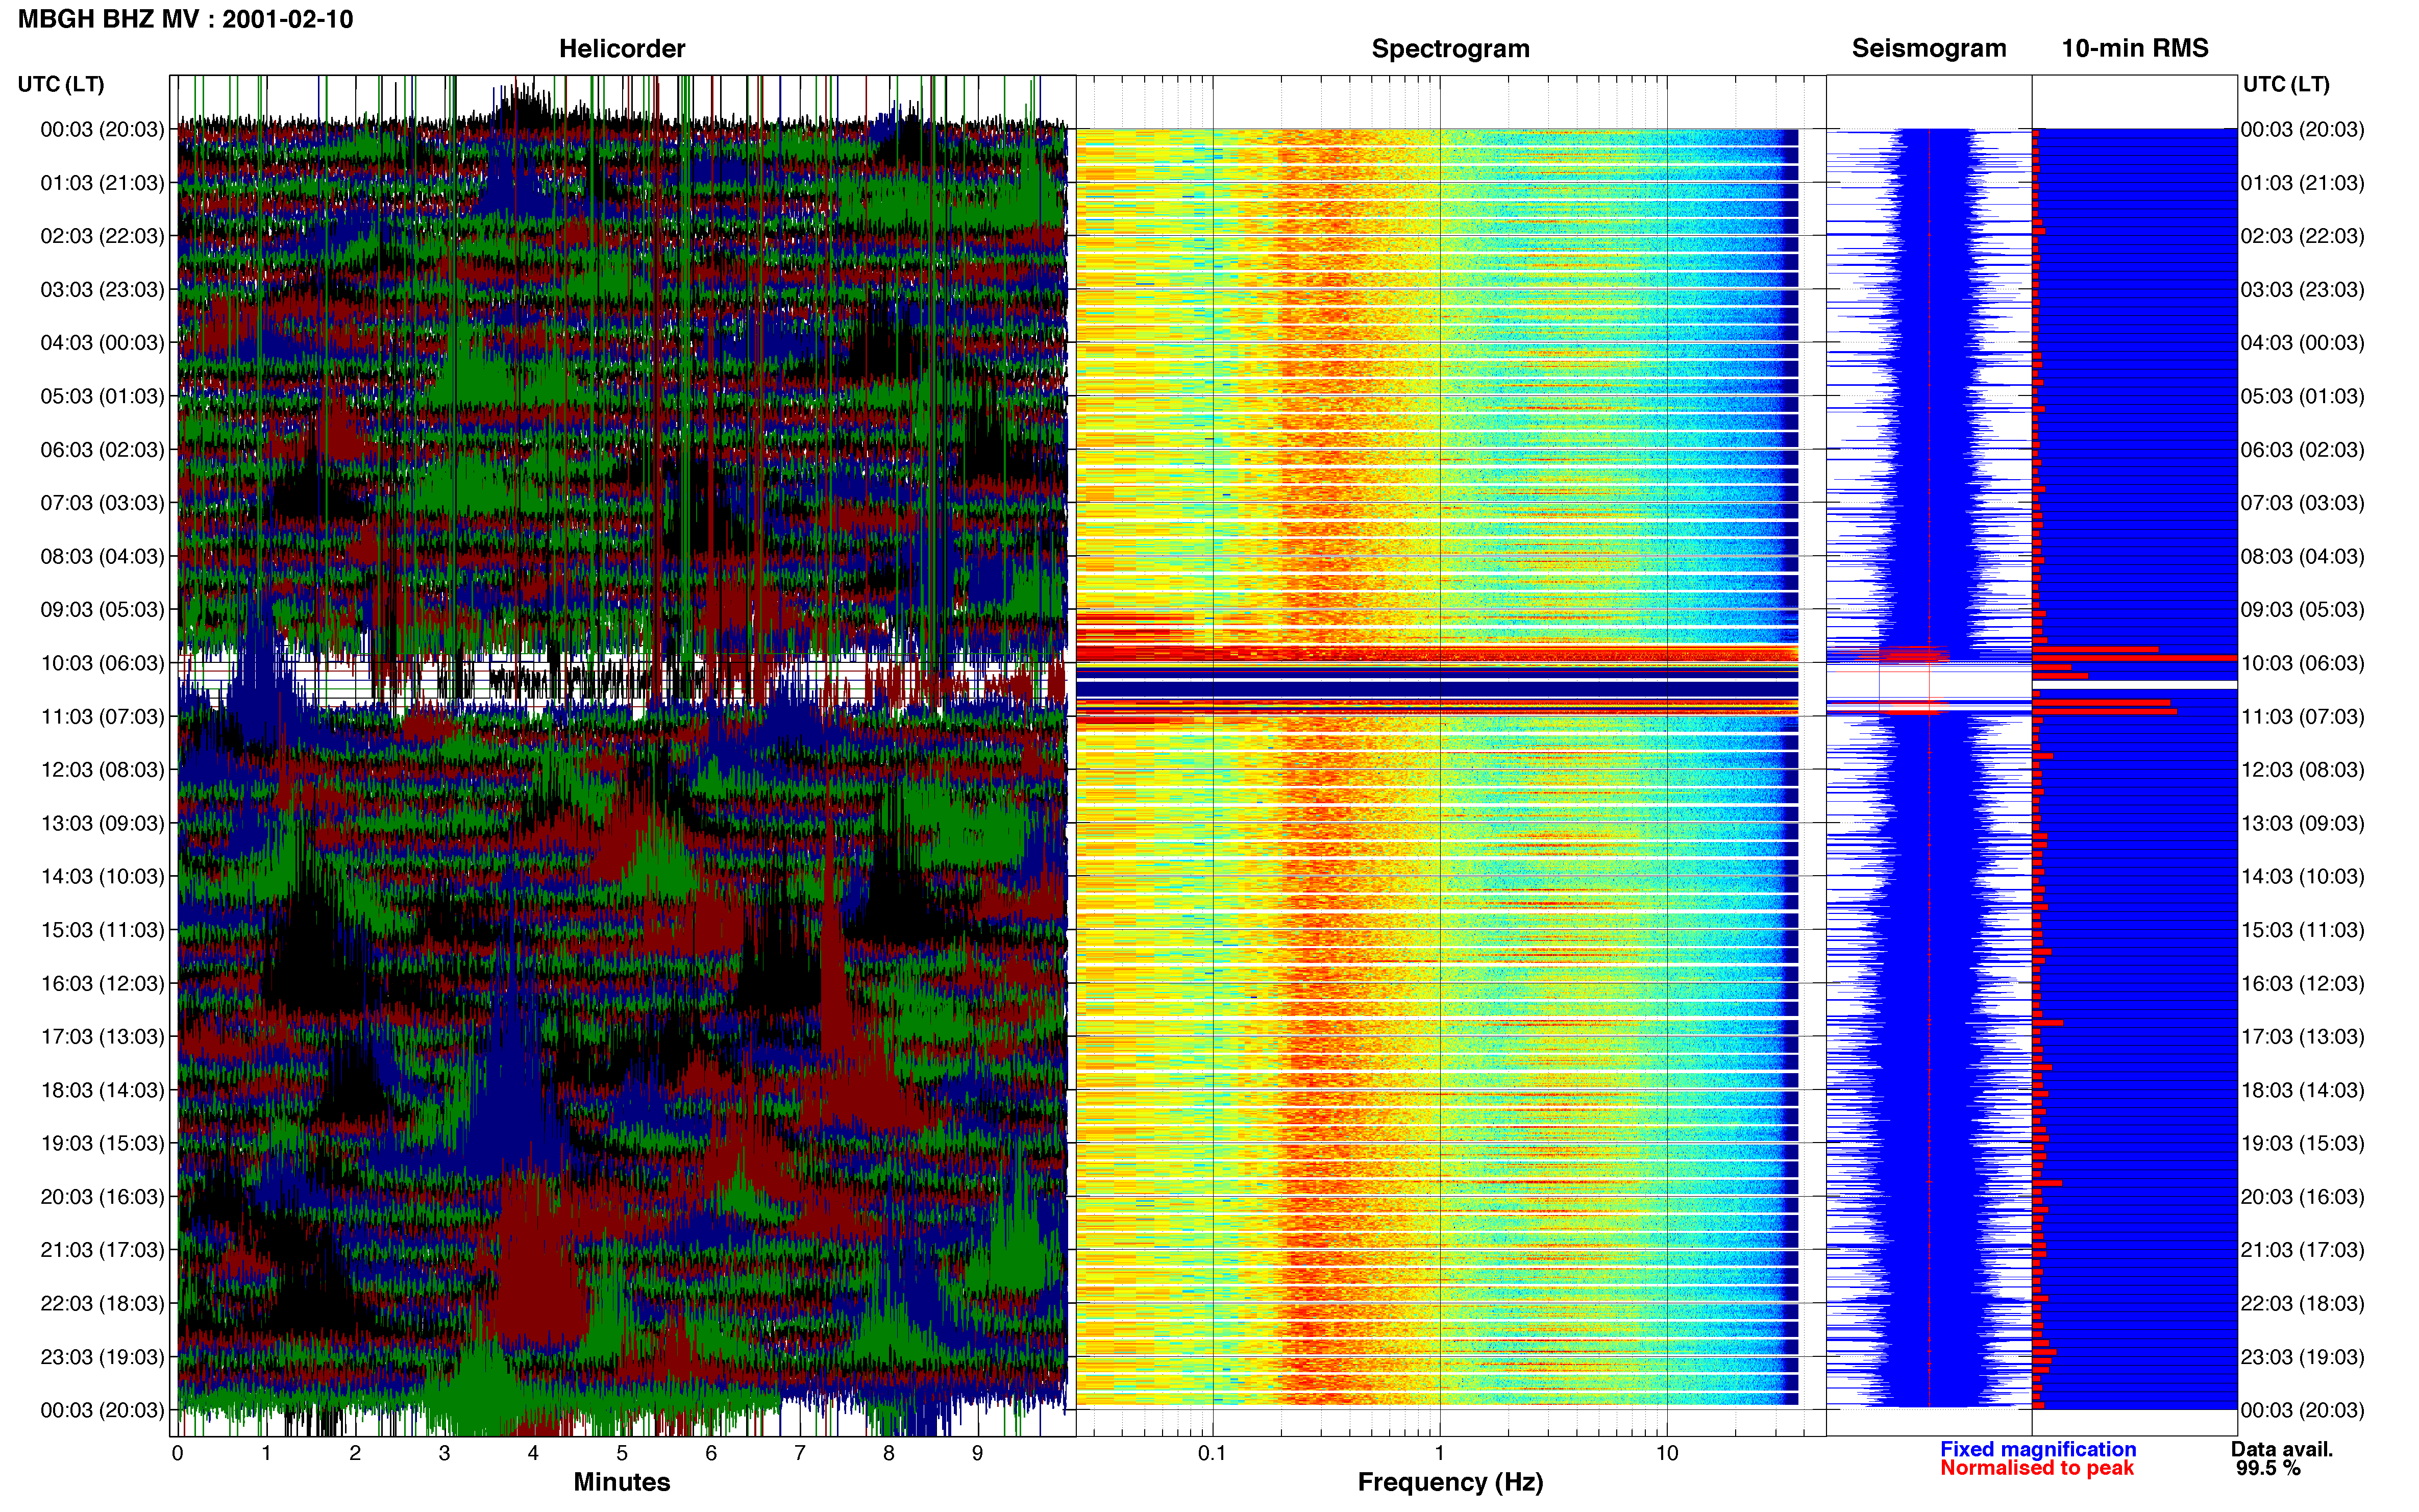
Task: Click the left time label '14:03 (10:03)'
Action: [x=102, y=877]
